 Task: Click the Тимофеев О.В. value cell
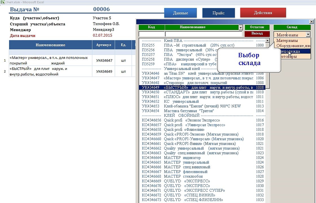[106, 24]
